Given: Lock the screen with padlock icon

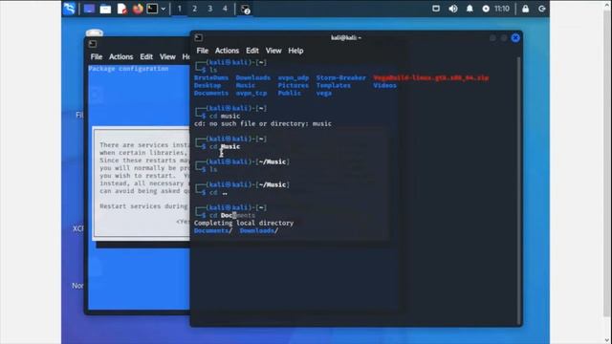Looking at the screenshot, I should point(525,9).
